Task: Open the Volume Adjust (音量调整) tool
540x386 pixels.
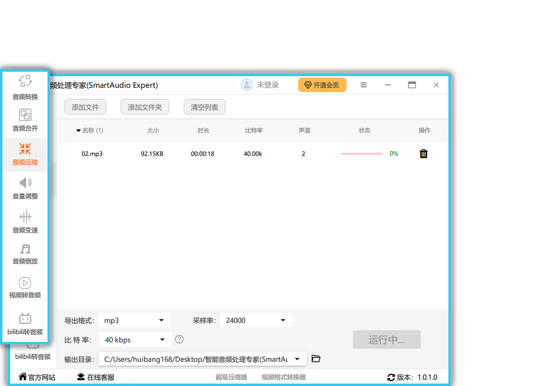Action: (x=25, y=188)
